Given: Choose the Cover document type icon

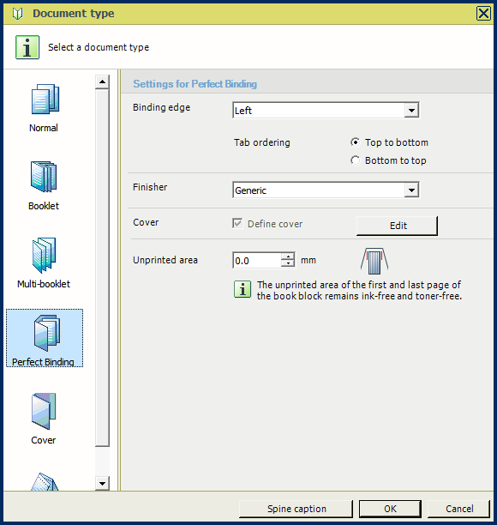Looking at the screenshot, I should (44, 411).
